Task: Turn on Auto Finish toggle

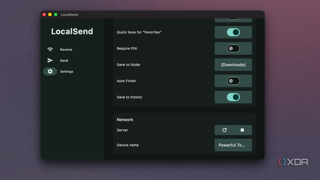Action: [x=233, y=81]
